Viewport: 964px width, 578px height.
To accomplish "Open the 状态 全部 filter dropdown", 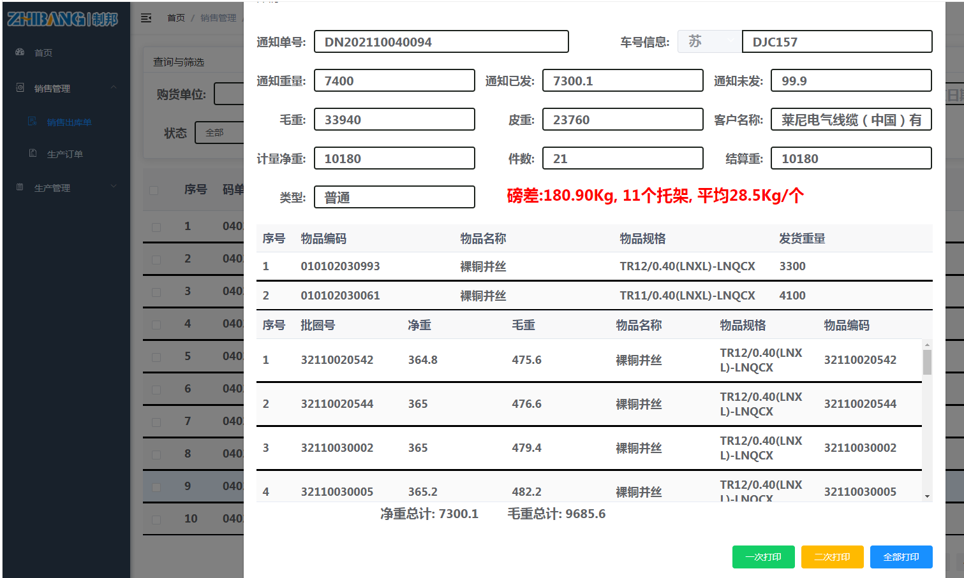I will tap(219, 133).
